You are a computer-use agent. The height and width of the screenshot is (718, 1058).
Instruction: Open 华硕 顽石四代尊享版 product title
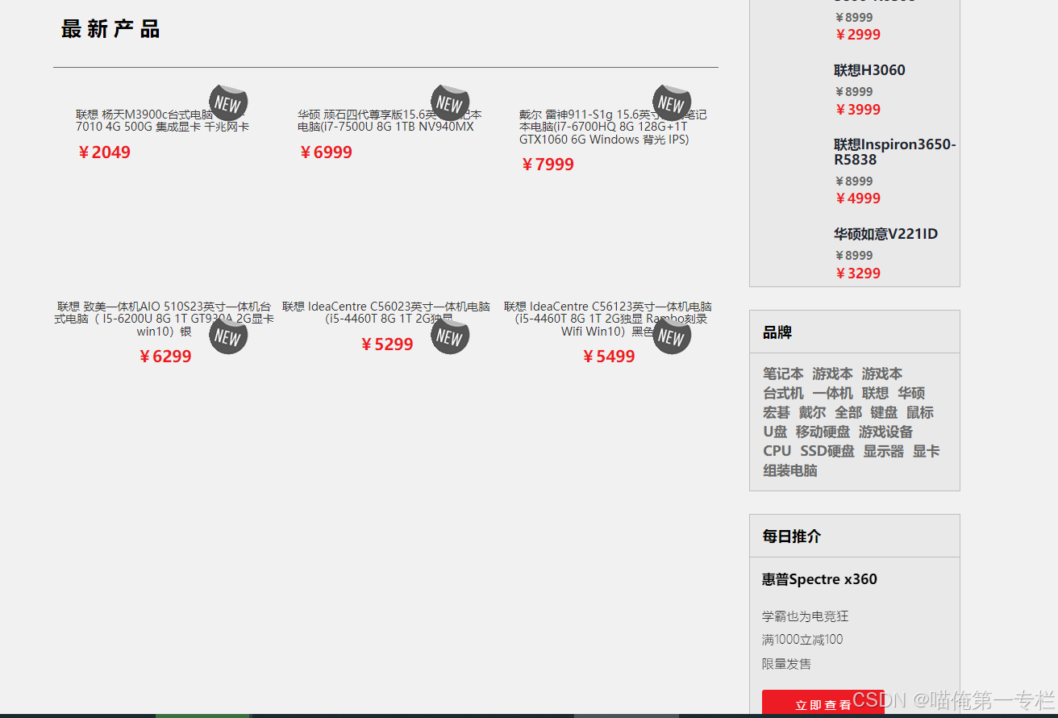tap(389, 121)
